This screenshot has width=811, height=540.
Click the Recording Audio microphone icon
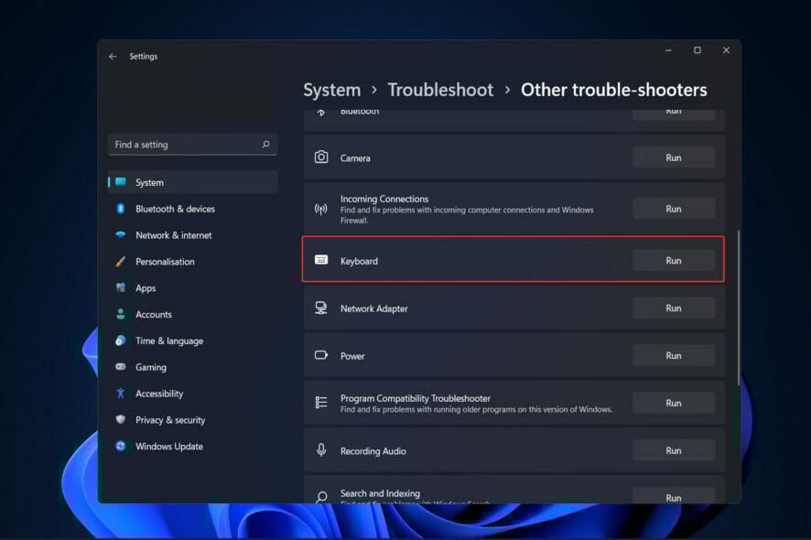coord(321,450)
